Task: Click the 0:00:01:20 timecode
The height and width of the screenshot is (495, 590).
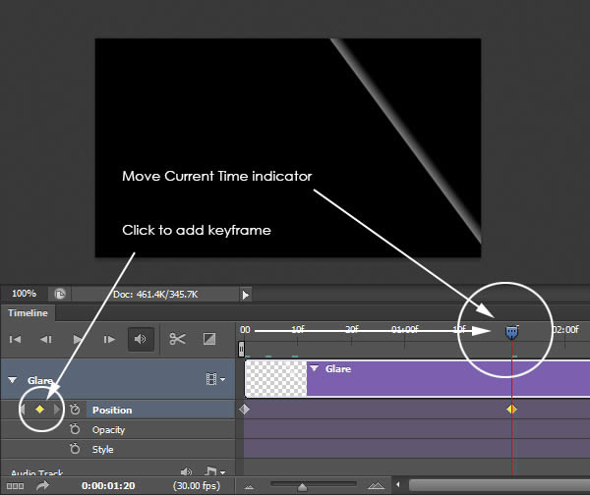Action: tap(108, 485)
